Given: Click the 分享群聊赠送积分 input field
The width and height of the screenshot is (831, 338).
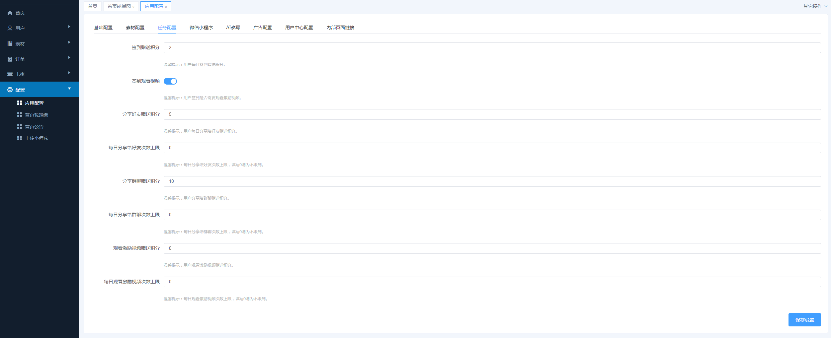Looking at the screenshot, I should pos(492,181).
